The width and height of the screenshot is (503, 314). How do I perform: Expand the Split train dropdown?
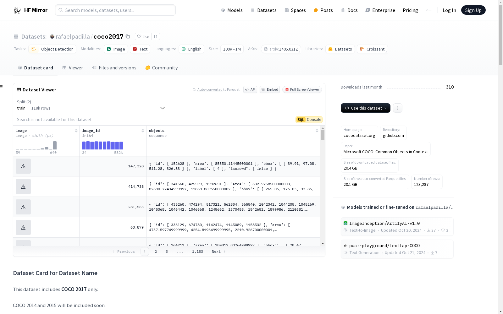(x=91, y=105)
